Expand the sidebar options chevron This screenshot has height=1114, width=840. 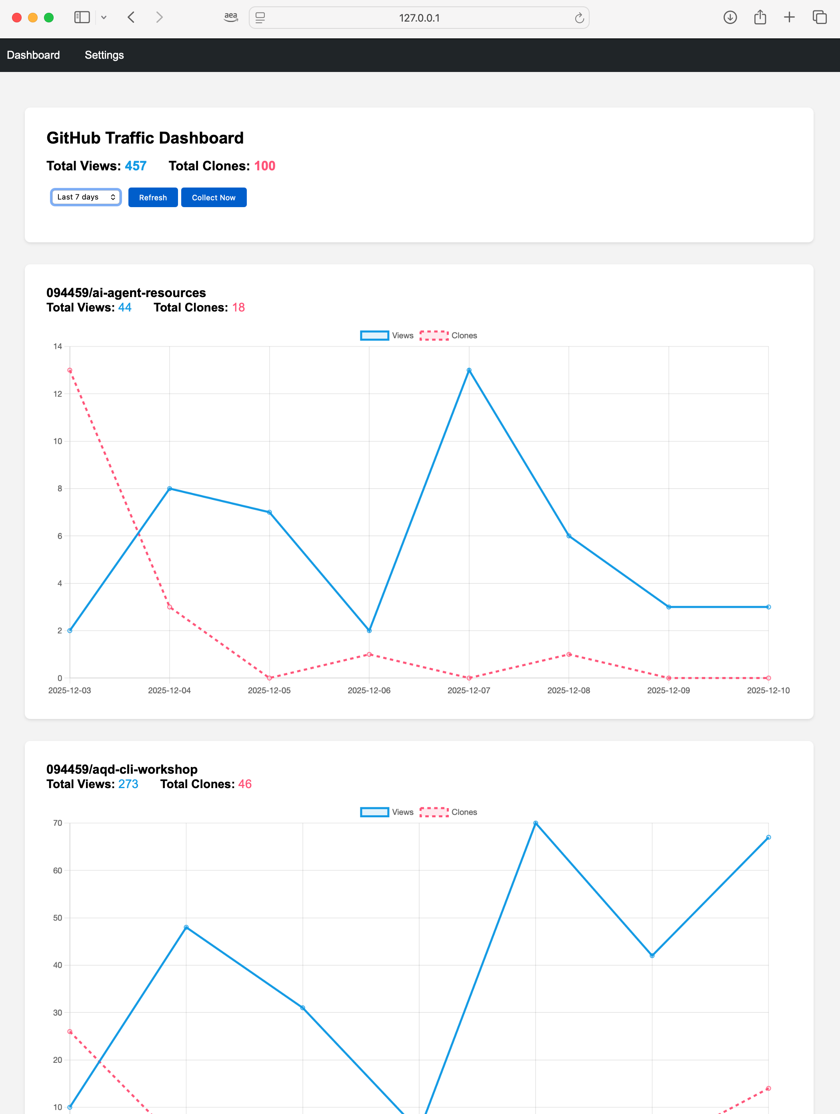104,17
